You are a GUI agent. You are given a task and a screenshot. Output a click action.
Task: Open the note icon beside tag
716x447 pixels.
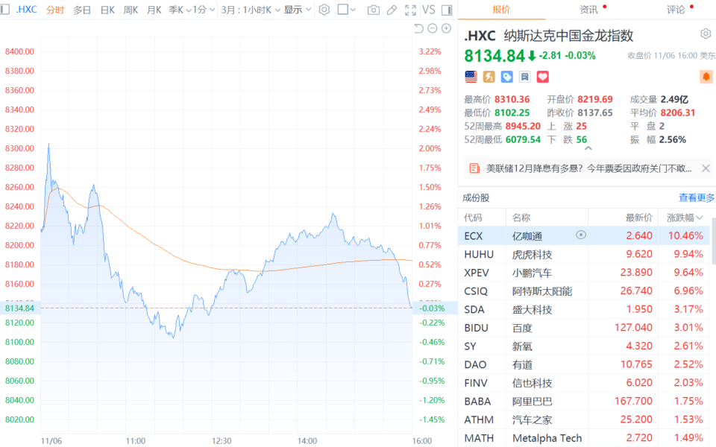tap(524, 77)
